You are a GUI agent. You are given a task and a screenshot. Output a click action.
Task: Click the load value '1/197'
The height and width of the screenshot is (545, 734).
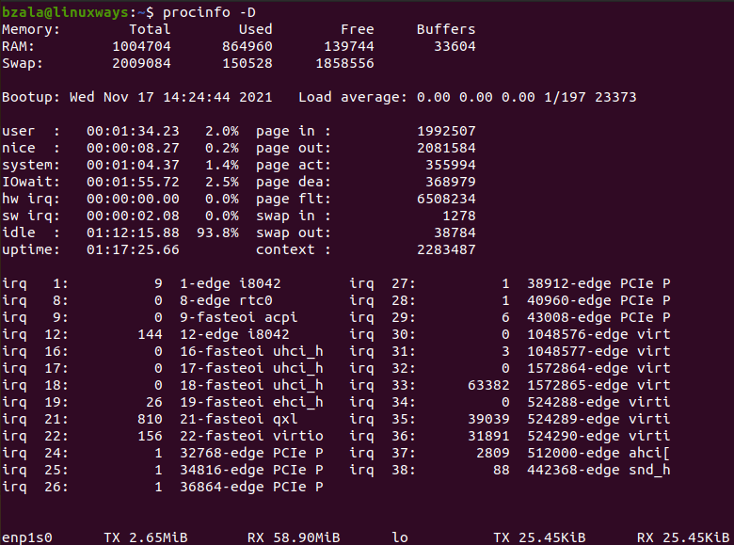[x=565, y=97]
